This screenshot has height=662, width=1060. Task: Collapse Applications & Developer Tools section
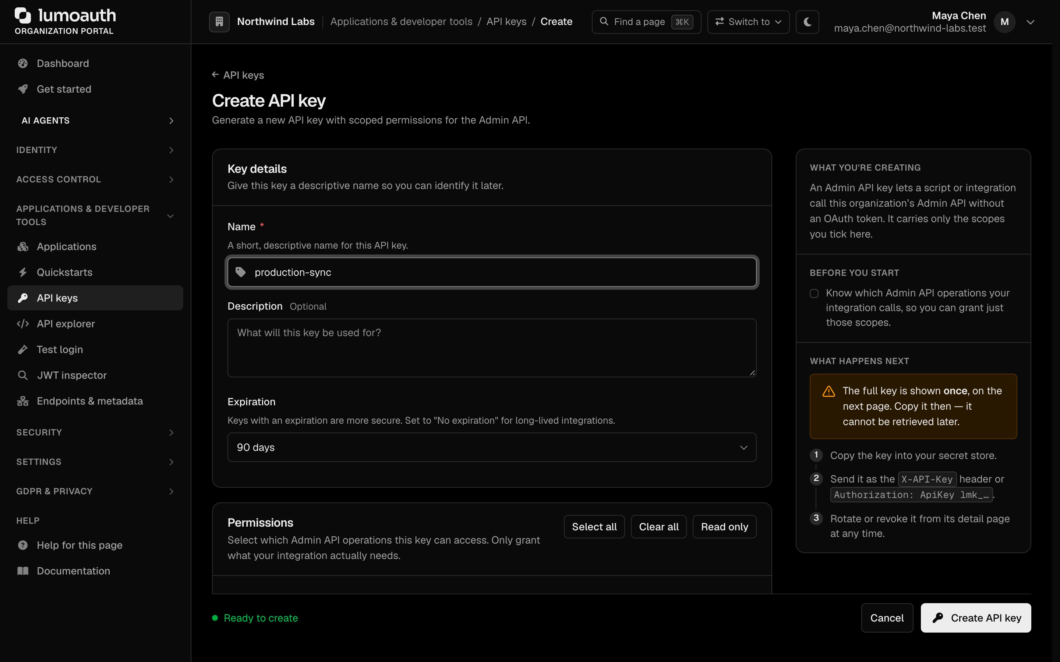pyautogui.click(x=95, y=216)
